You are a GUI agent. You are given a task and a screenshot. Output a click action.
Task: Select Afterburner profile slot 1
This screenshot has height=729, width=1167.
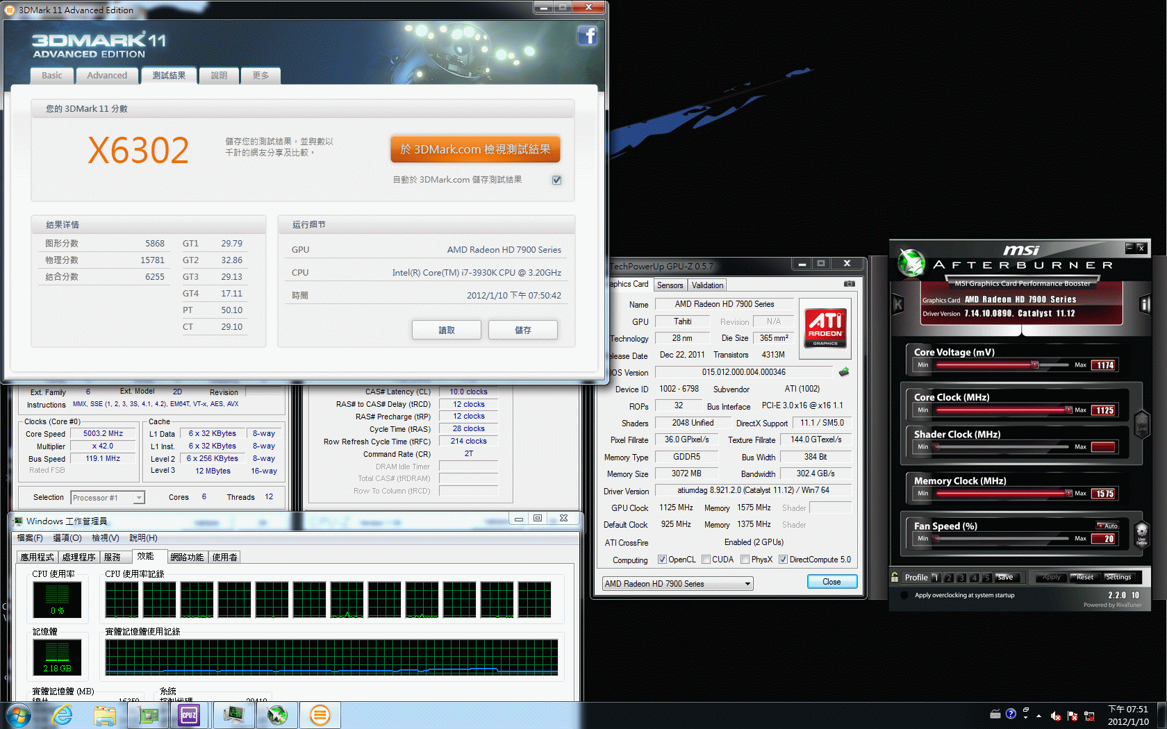(x=936, y=578)
